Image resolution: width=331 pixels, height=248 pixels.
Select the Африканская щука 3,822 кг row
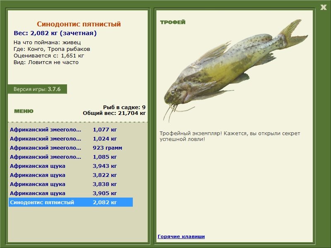coord(71,175)
